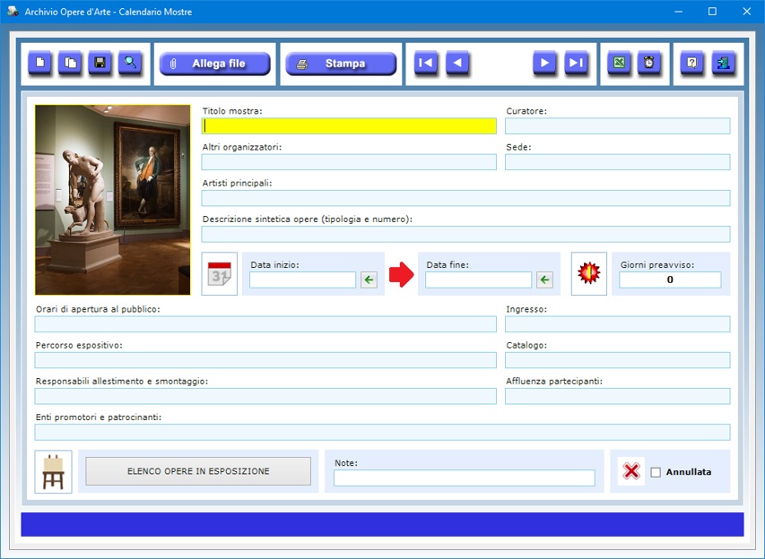Open the alarm clock reminder icon

(649, 63)
